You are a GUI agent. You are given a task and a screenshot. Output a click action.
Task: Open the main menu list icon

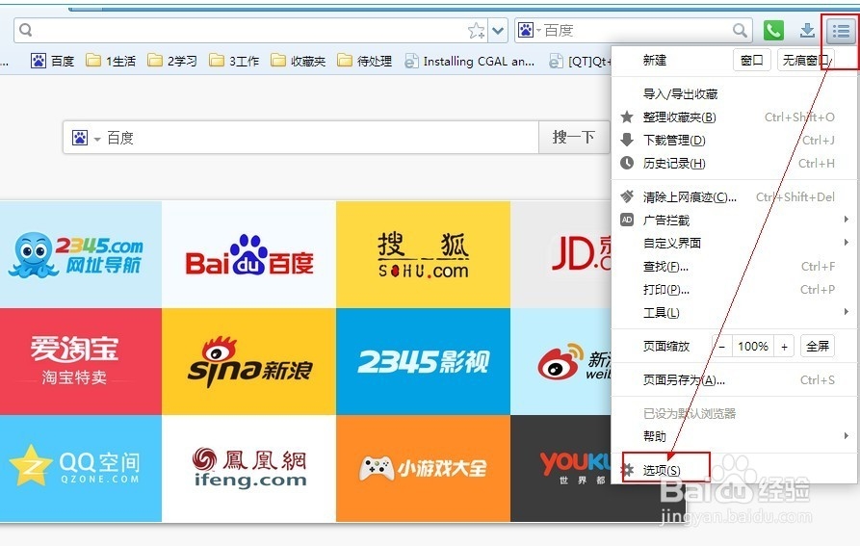(840, 31)
